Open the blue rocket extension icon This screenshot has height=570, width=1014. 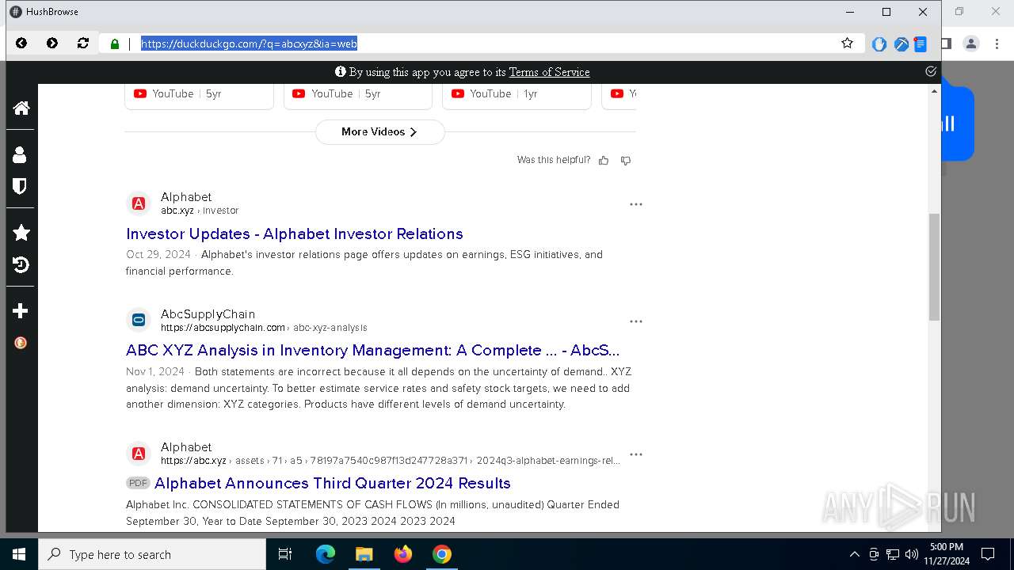[901, 44]
